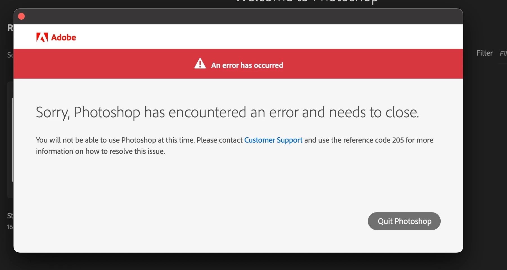The image size is (507, 270).
Task: Click the Adobe logo in dialog header
Action: pyautogui.click(x=56, y=37)
